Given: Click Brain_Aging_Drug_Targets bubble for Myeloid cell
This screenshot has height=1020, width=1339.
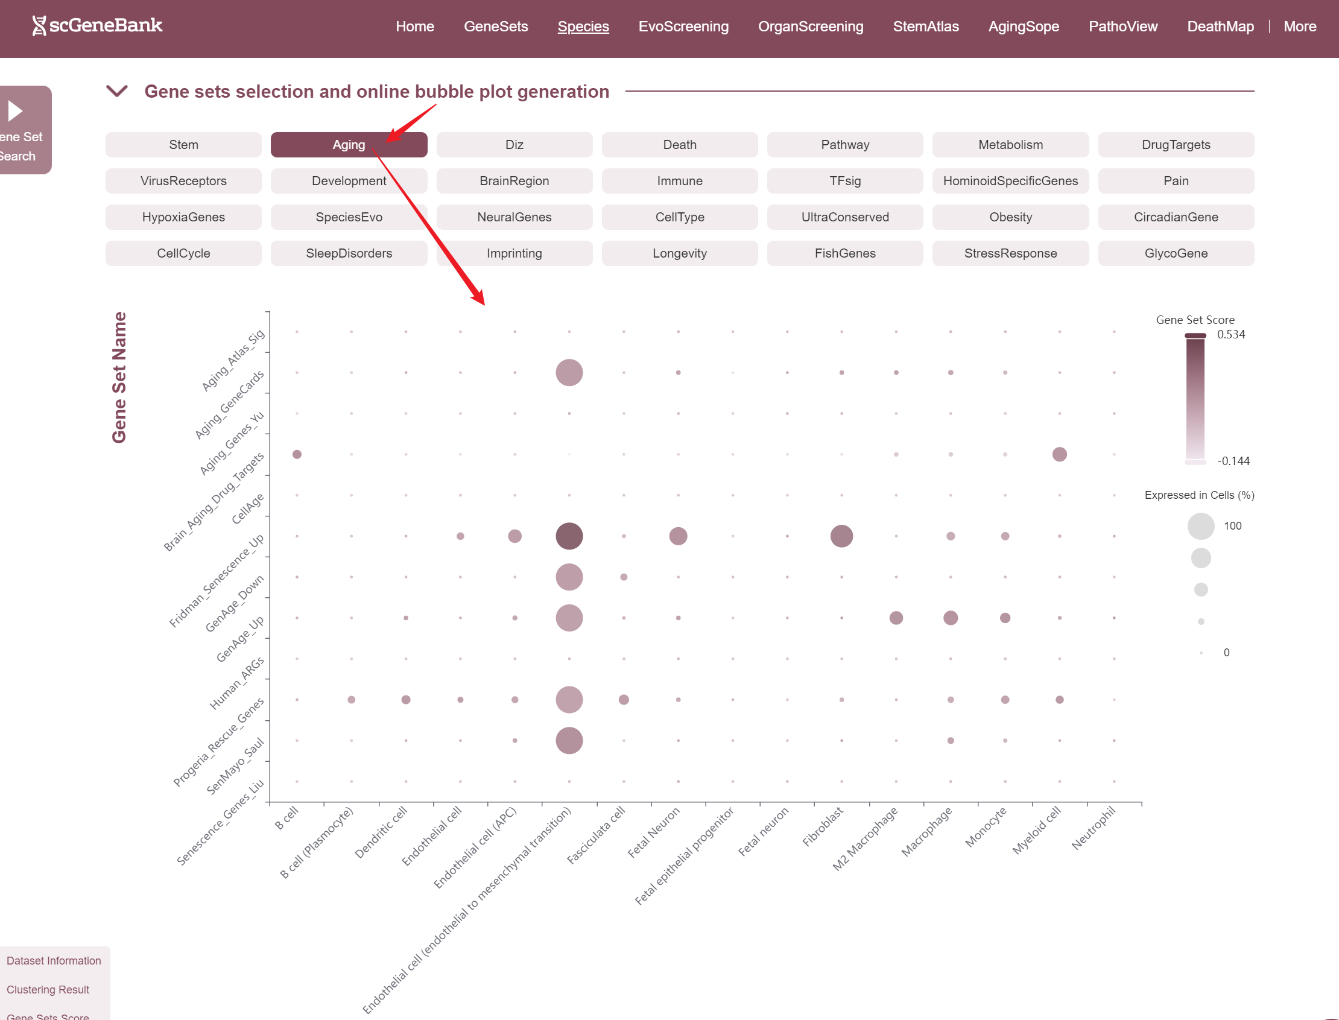Looking at the screenshot, I should pos(1059,454).
